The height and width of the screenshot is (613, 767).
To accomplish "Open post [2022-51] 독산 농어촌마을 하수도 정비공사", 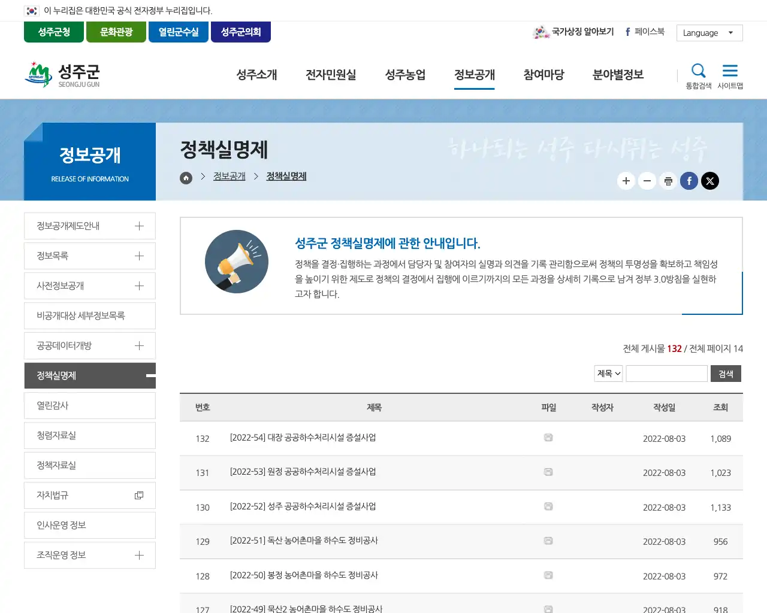I will (304, 541).
